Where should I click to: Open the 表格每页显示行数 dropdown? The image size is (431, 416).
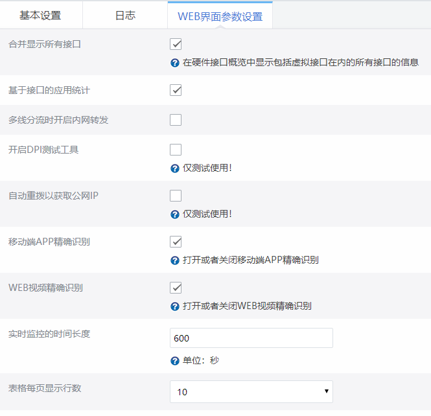(x=251, y=391)
